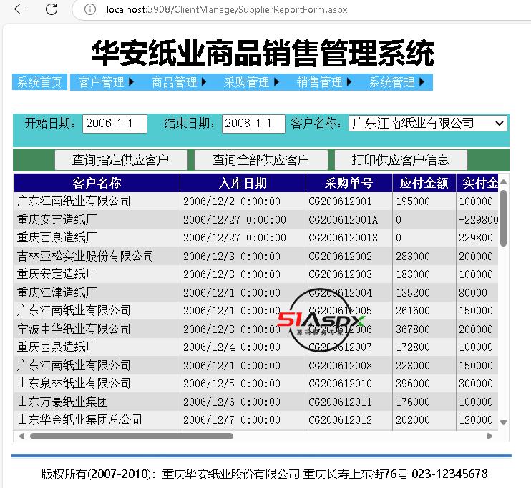Click the 结束日期 input field
The height and width of the screenshot is (488, 531).
pos(253,124)
